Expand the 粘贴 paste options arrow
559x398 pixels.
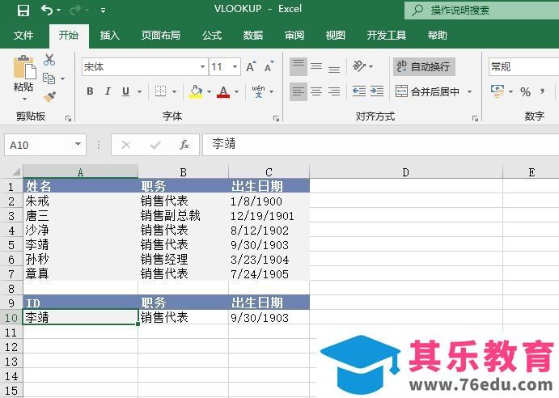24,99
